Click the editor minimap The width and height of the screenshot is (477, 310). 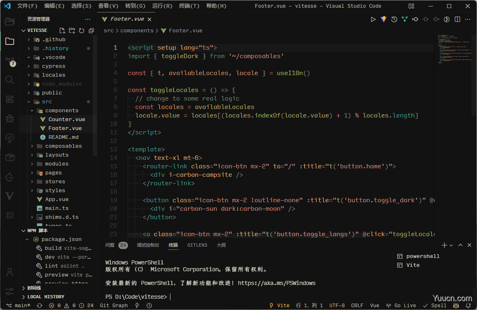click(x=455, y=48)
